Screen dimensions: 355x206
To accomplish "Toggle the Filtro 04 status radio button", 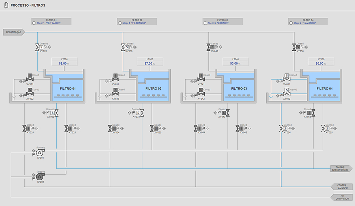I will (291, 23).
